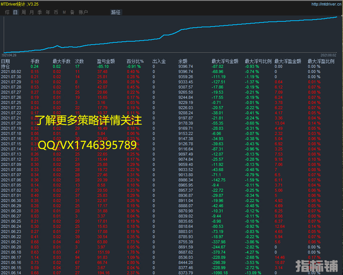Click the 次数 column header
Viewport: 343px width, 275px height.
pyautogui.click(x=79, y=61)
